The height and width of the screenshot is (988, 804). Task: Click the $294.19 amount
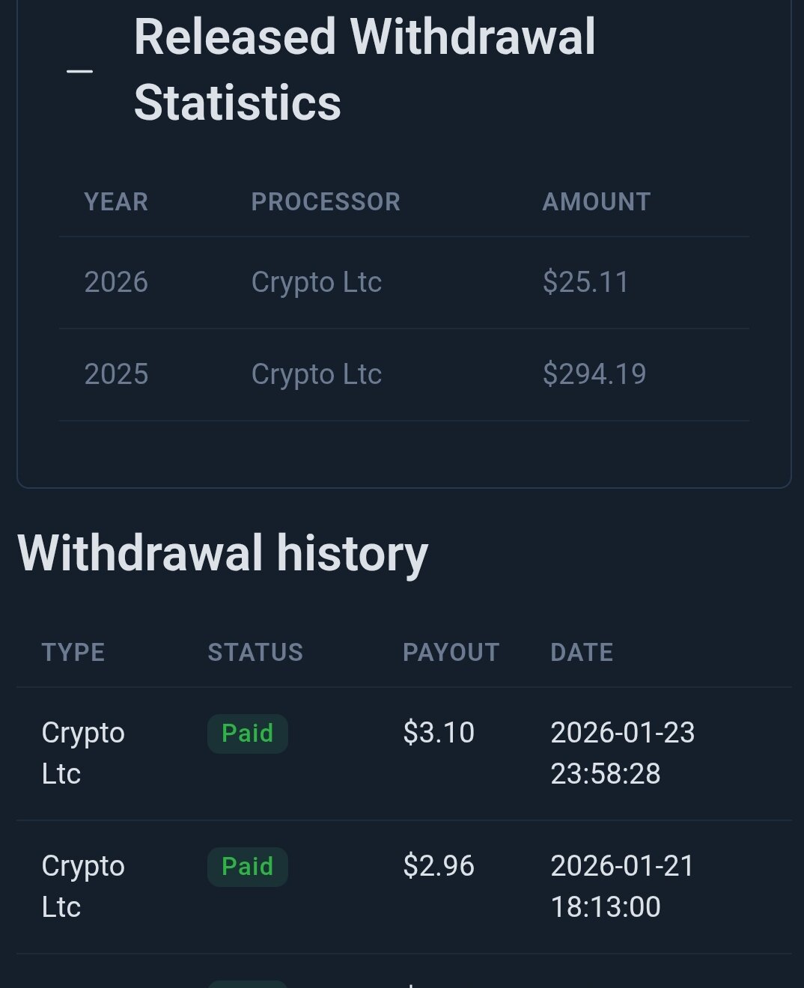coord(594,374)
